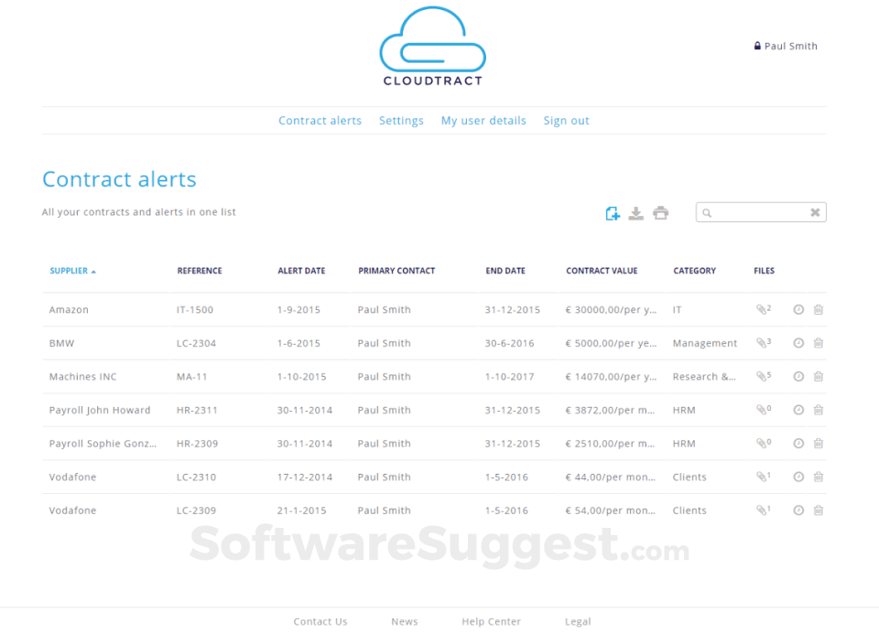This screenshot has height=633, width=879.
Task: Clear the search box with X
Action: [814, 213]
